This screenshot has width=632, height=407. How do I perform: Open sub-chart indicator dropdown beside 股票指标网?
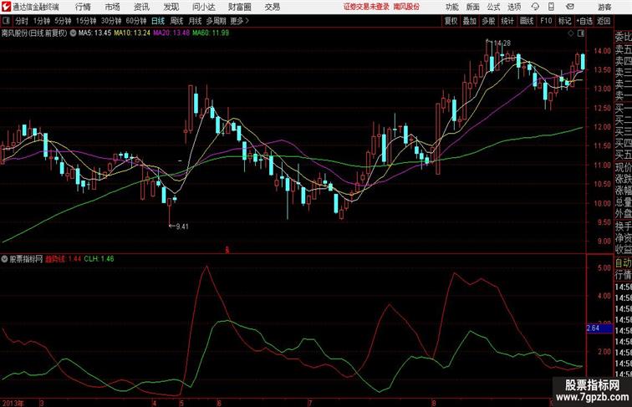5,259
